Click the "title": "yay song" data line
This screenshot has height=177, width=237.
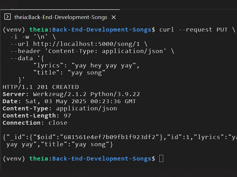pyautogui.click(x=69, y=73)
